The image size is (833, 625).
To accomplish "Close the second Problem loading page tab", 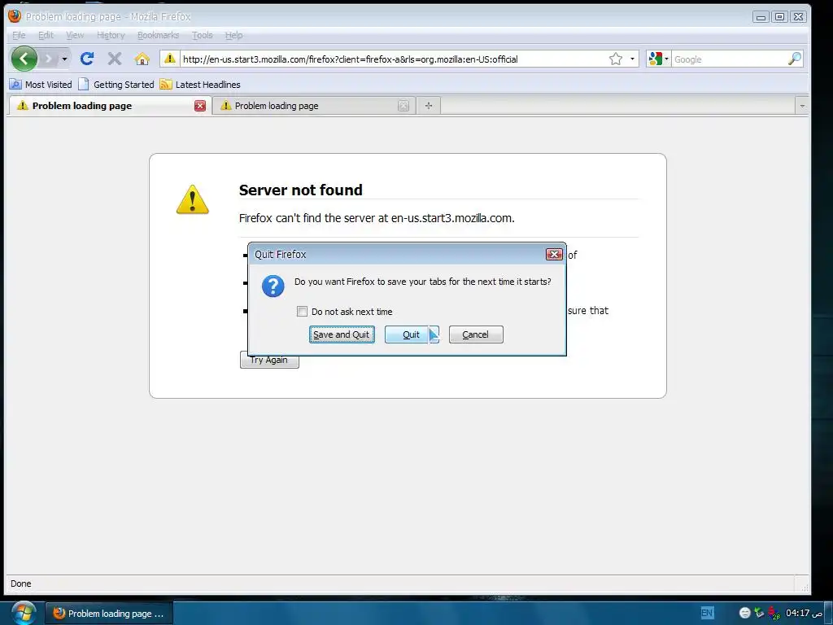I will pyautogui.click(x=403, y=106).
